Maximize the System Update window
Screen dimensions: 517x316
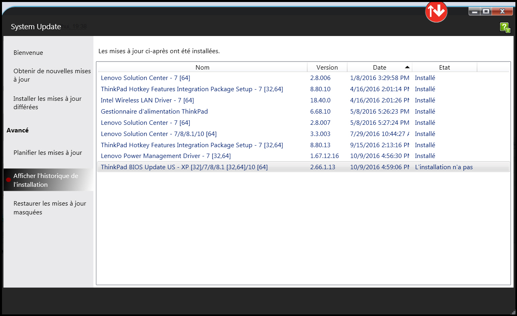(486, 12)
